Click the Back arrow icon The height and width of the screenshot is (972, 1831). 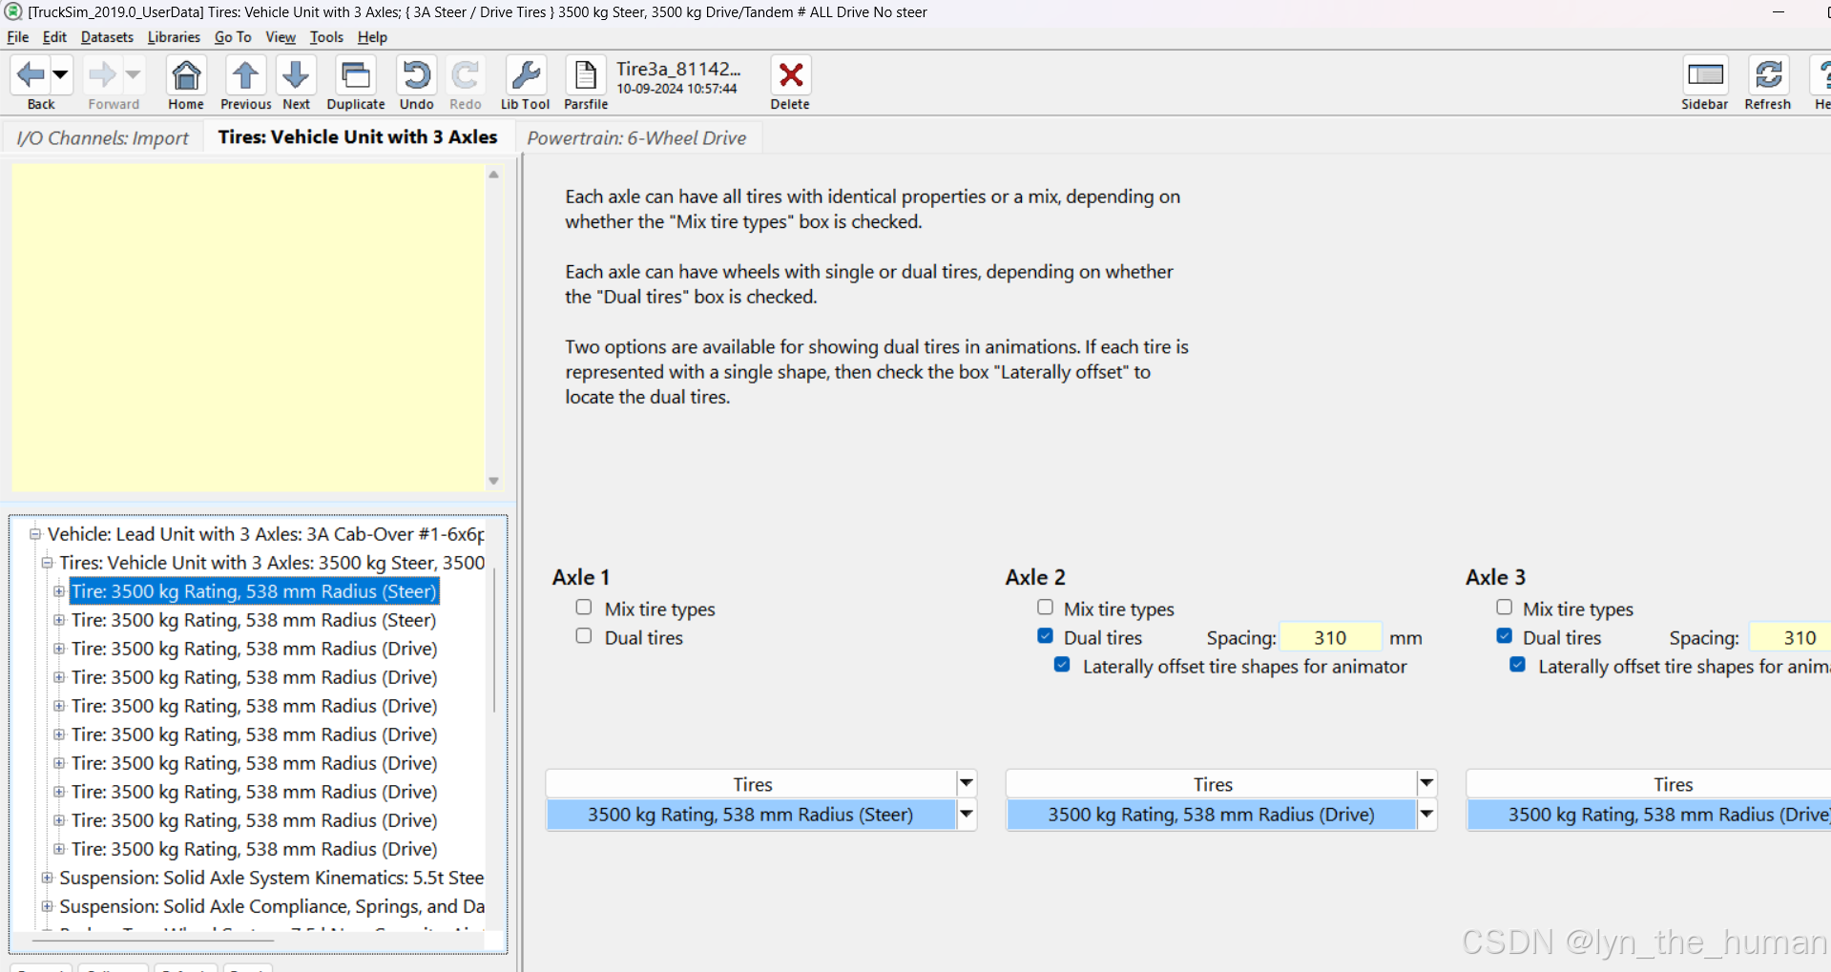pos(31,74)
